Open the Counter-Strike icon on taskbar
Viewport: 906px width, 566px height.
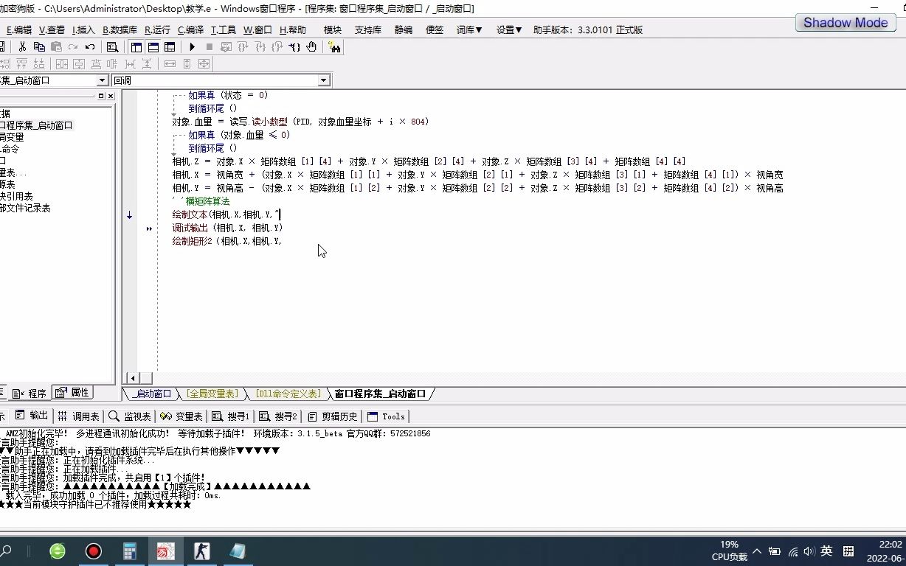201,551
